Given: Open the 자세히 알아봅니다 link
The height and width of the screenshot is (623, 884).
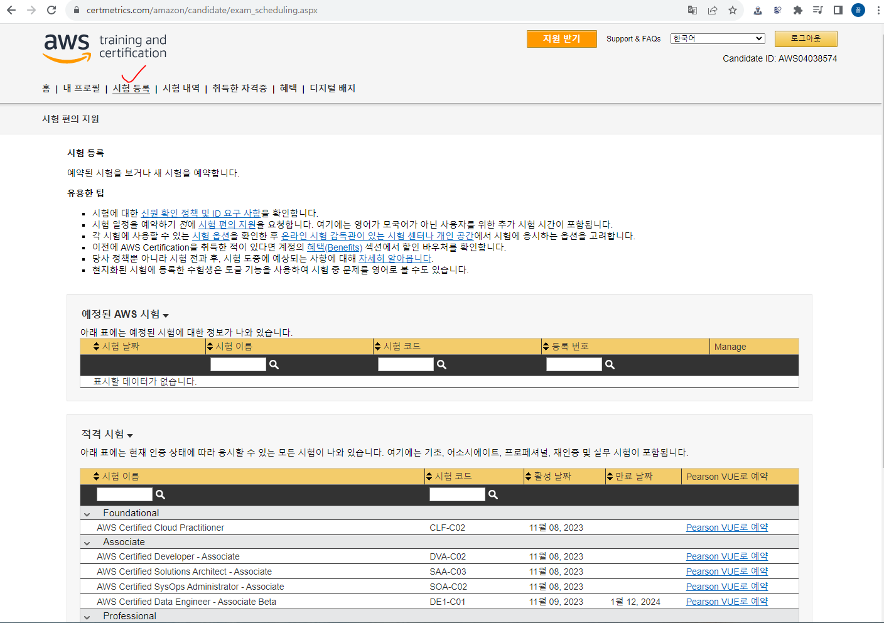Looking at the screenshot, I should click(x=395, y=259).
